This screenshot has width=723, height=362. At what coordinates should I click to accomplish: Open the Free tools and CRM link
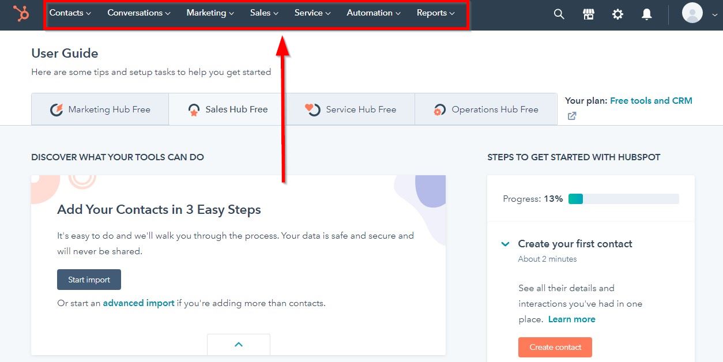(651, 101)
